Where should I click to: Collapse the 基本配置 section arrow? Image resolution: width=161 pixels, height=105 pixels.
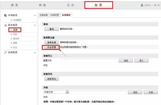[x=35, y=25]
